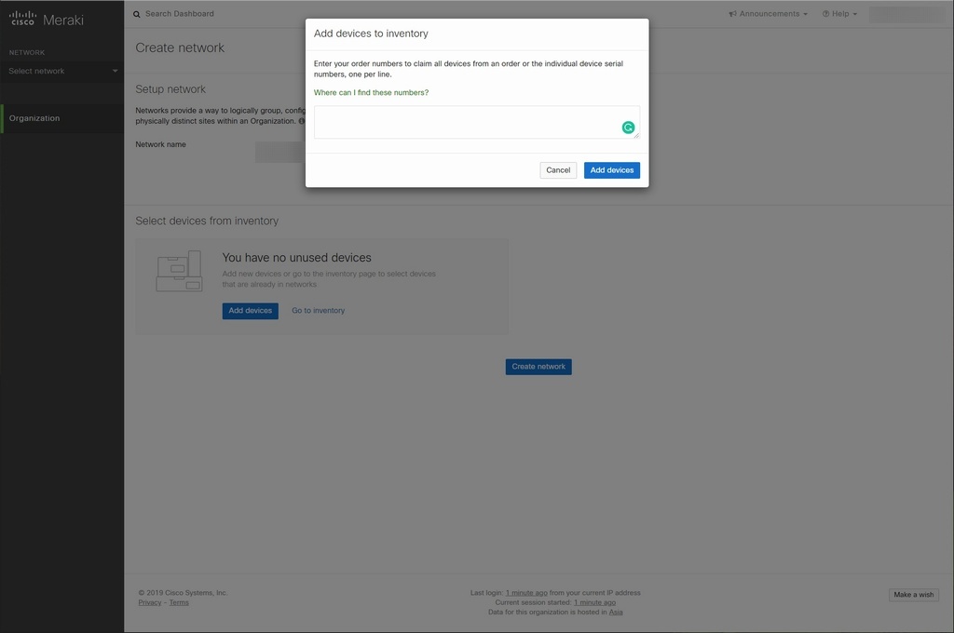Open the Asia hosting region link
The height and width of the screenshot is (633, 954).
[616, 613]
